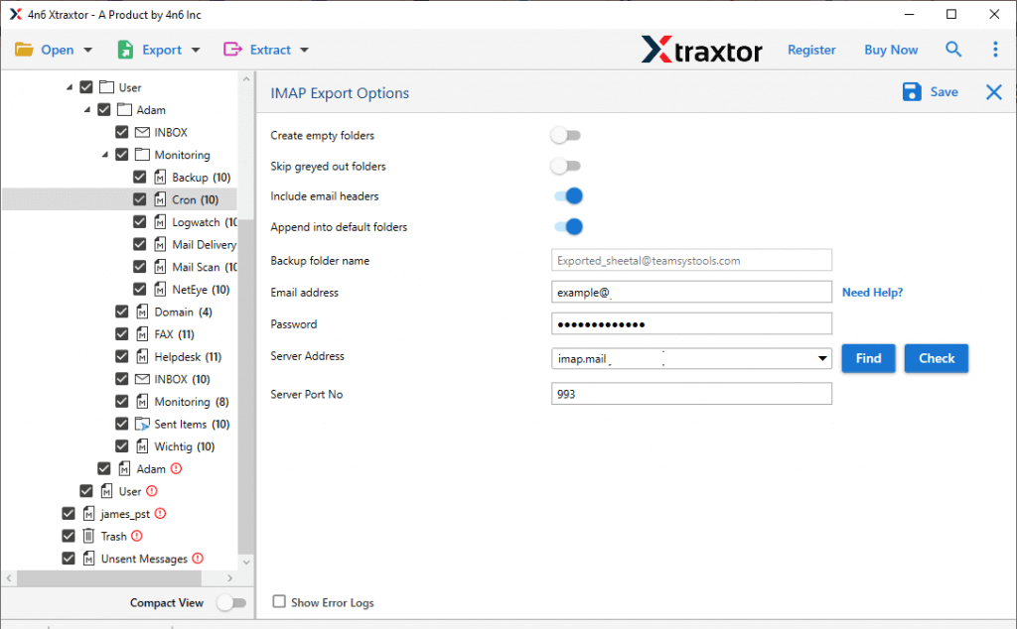Click the tree panel horizontal scrollbar
This screenshot has height=629, width=1017.
(109, 577)
